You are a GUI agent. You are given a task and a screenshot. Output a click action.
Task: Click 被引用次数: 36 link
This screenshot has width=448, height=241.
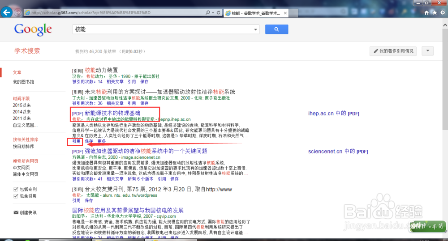87,103
